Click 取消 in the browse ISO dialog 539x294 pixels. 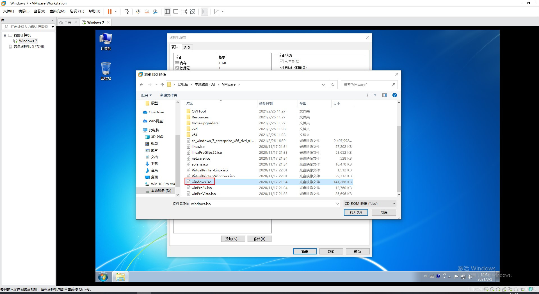click(x=384, y=212)
